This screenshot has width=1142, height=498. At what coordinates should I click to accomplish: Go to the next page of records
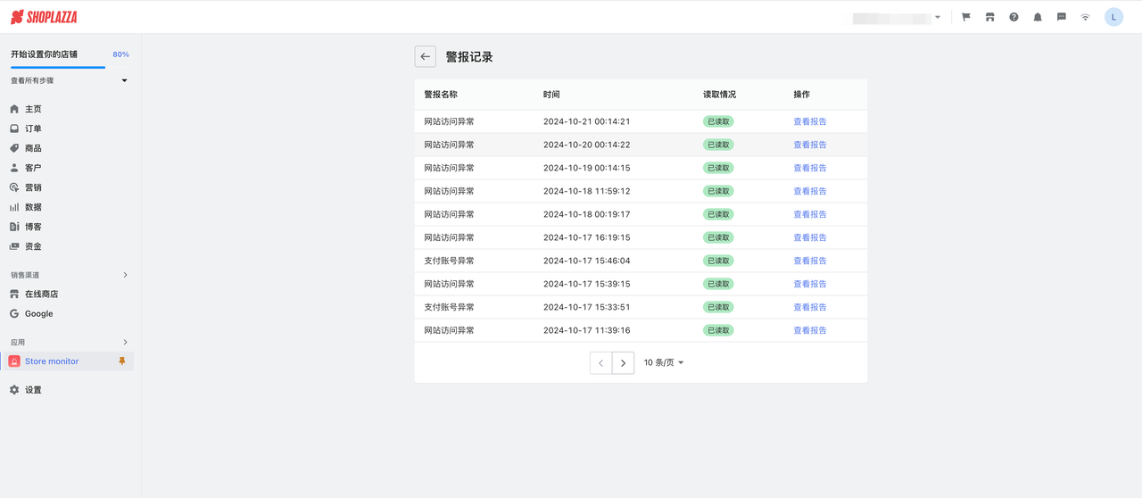pyautogui.click(x=623, y=362)
